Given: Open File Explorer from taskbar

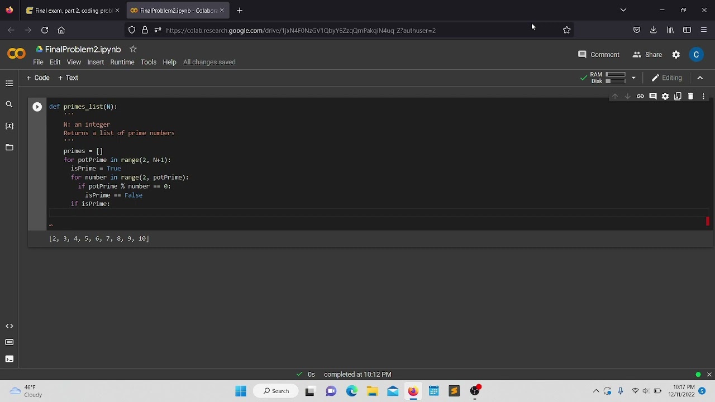Looking at the screenshot, I should tap(372, 391).
